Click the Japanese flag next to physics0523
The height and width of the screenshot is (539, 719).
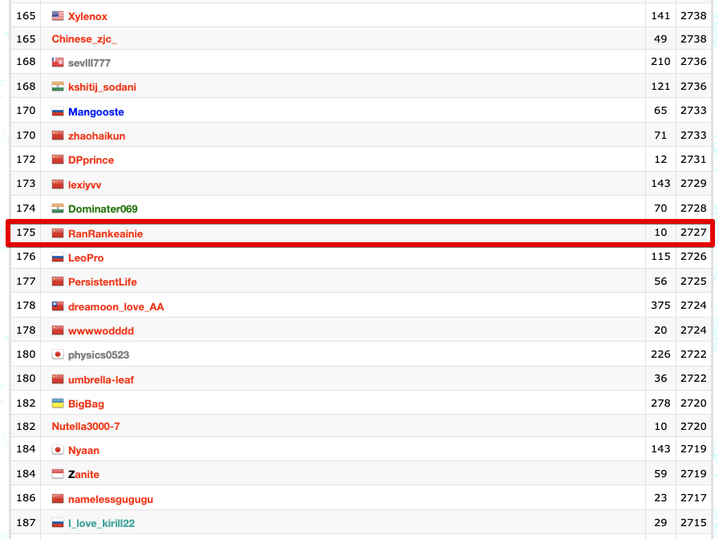pyautogui.click(x=58, y=355)
